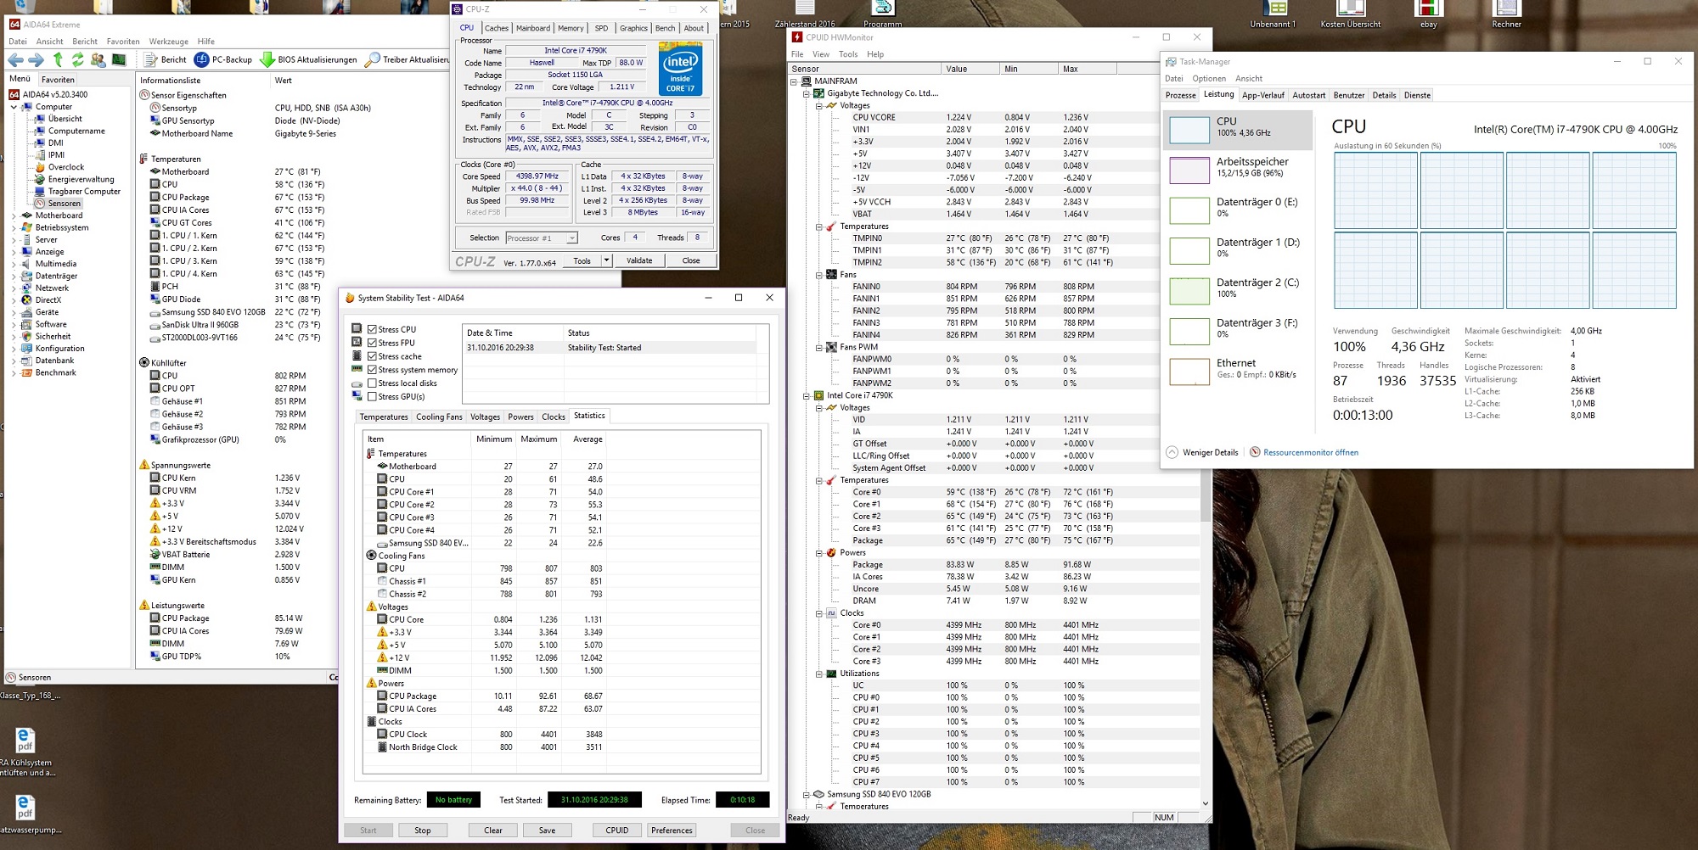The width and height of the screenshot is (1698, 850).
Task: Enable the Stress GPU(s) checkbox
Action: click(372, 396)
